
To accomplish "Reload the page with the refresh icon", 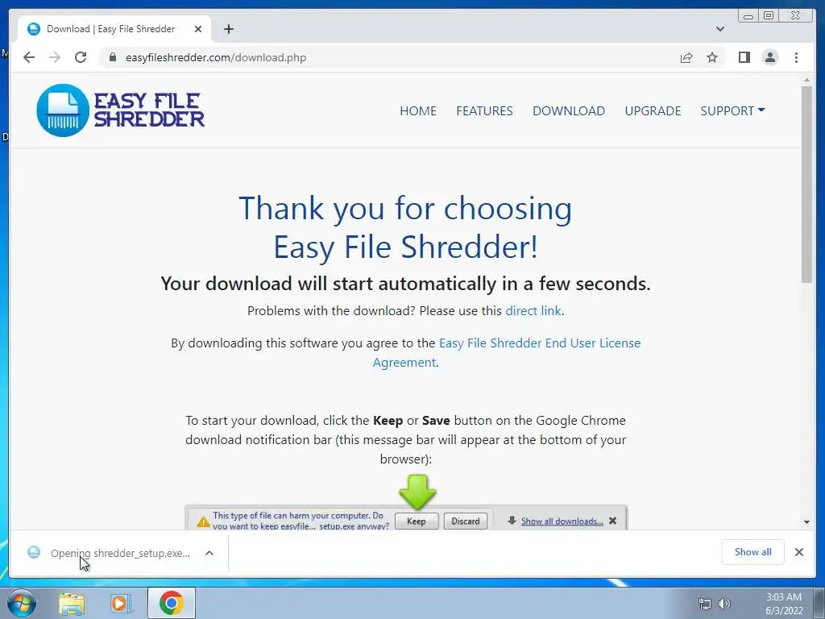I will [x=81, y=57].
